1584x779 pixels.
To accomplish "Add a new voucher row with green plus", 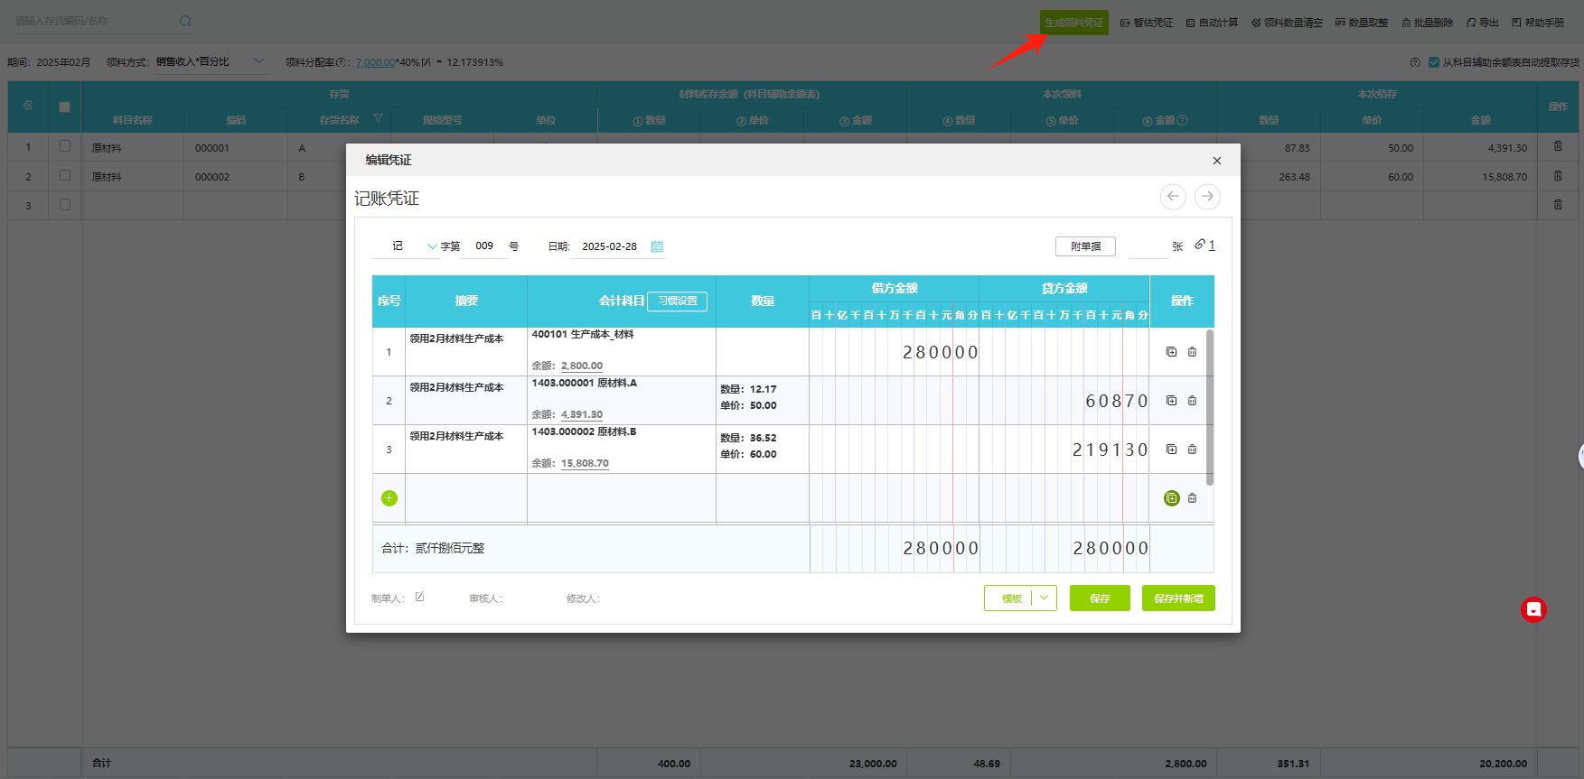I will click(x=389, y=498).
